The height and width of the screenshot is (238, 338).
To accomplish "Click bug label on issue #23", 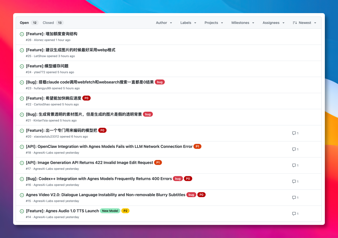I will coord(160,82).
